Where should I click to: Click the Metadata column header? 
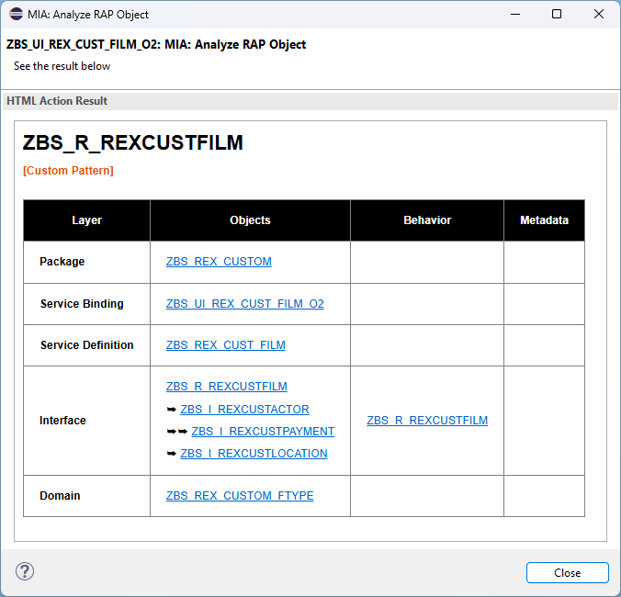(x=544, y=220)
